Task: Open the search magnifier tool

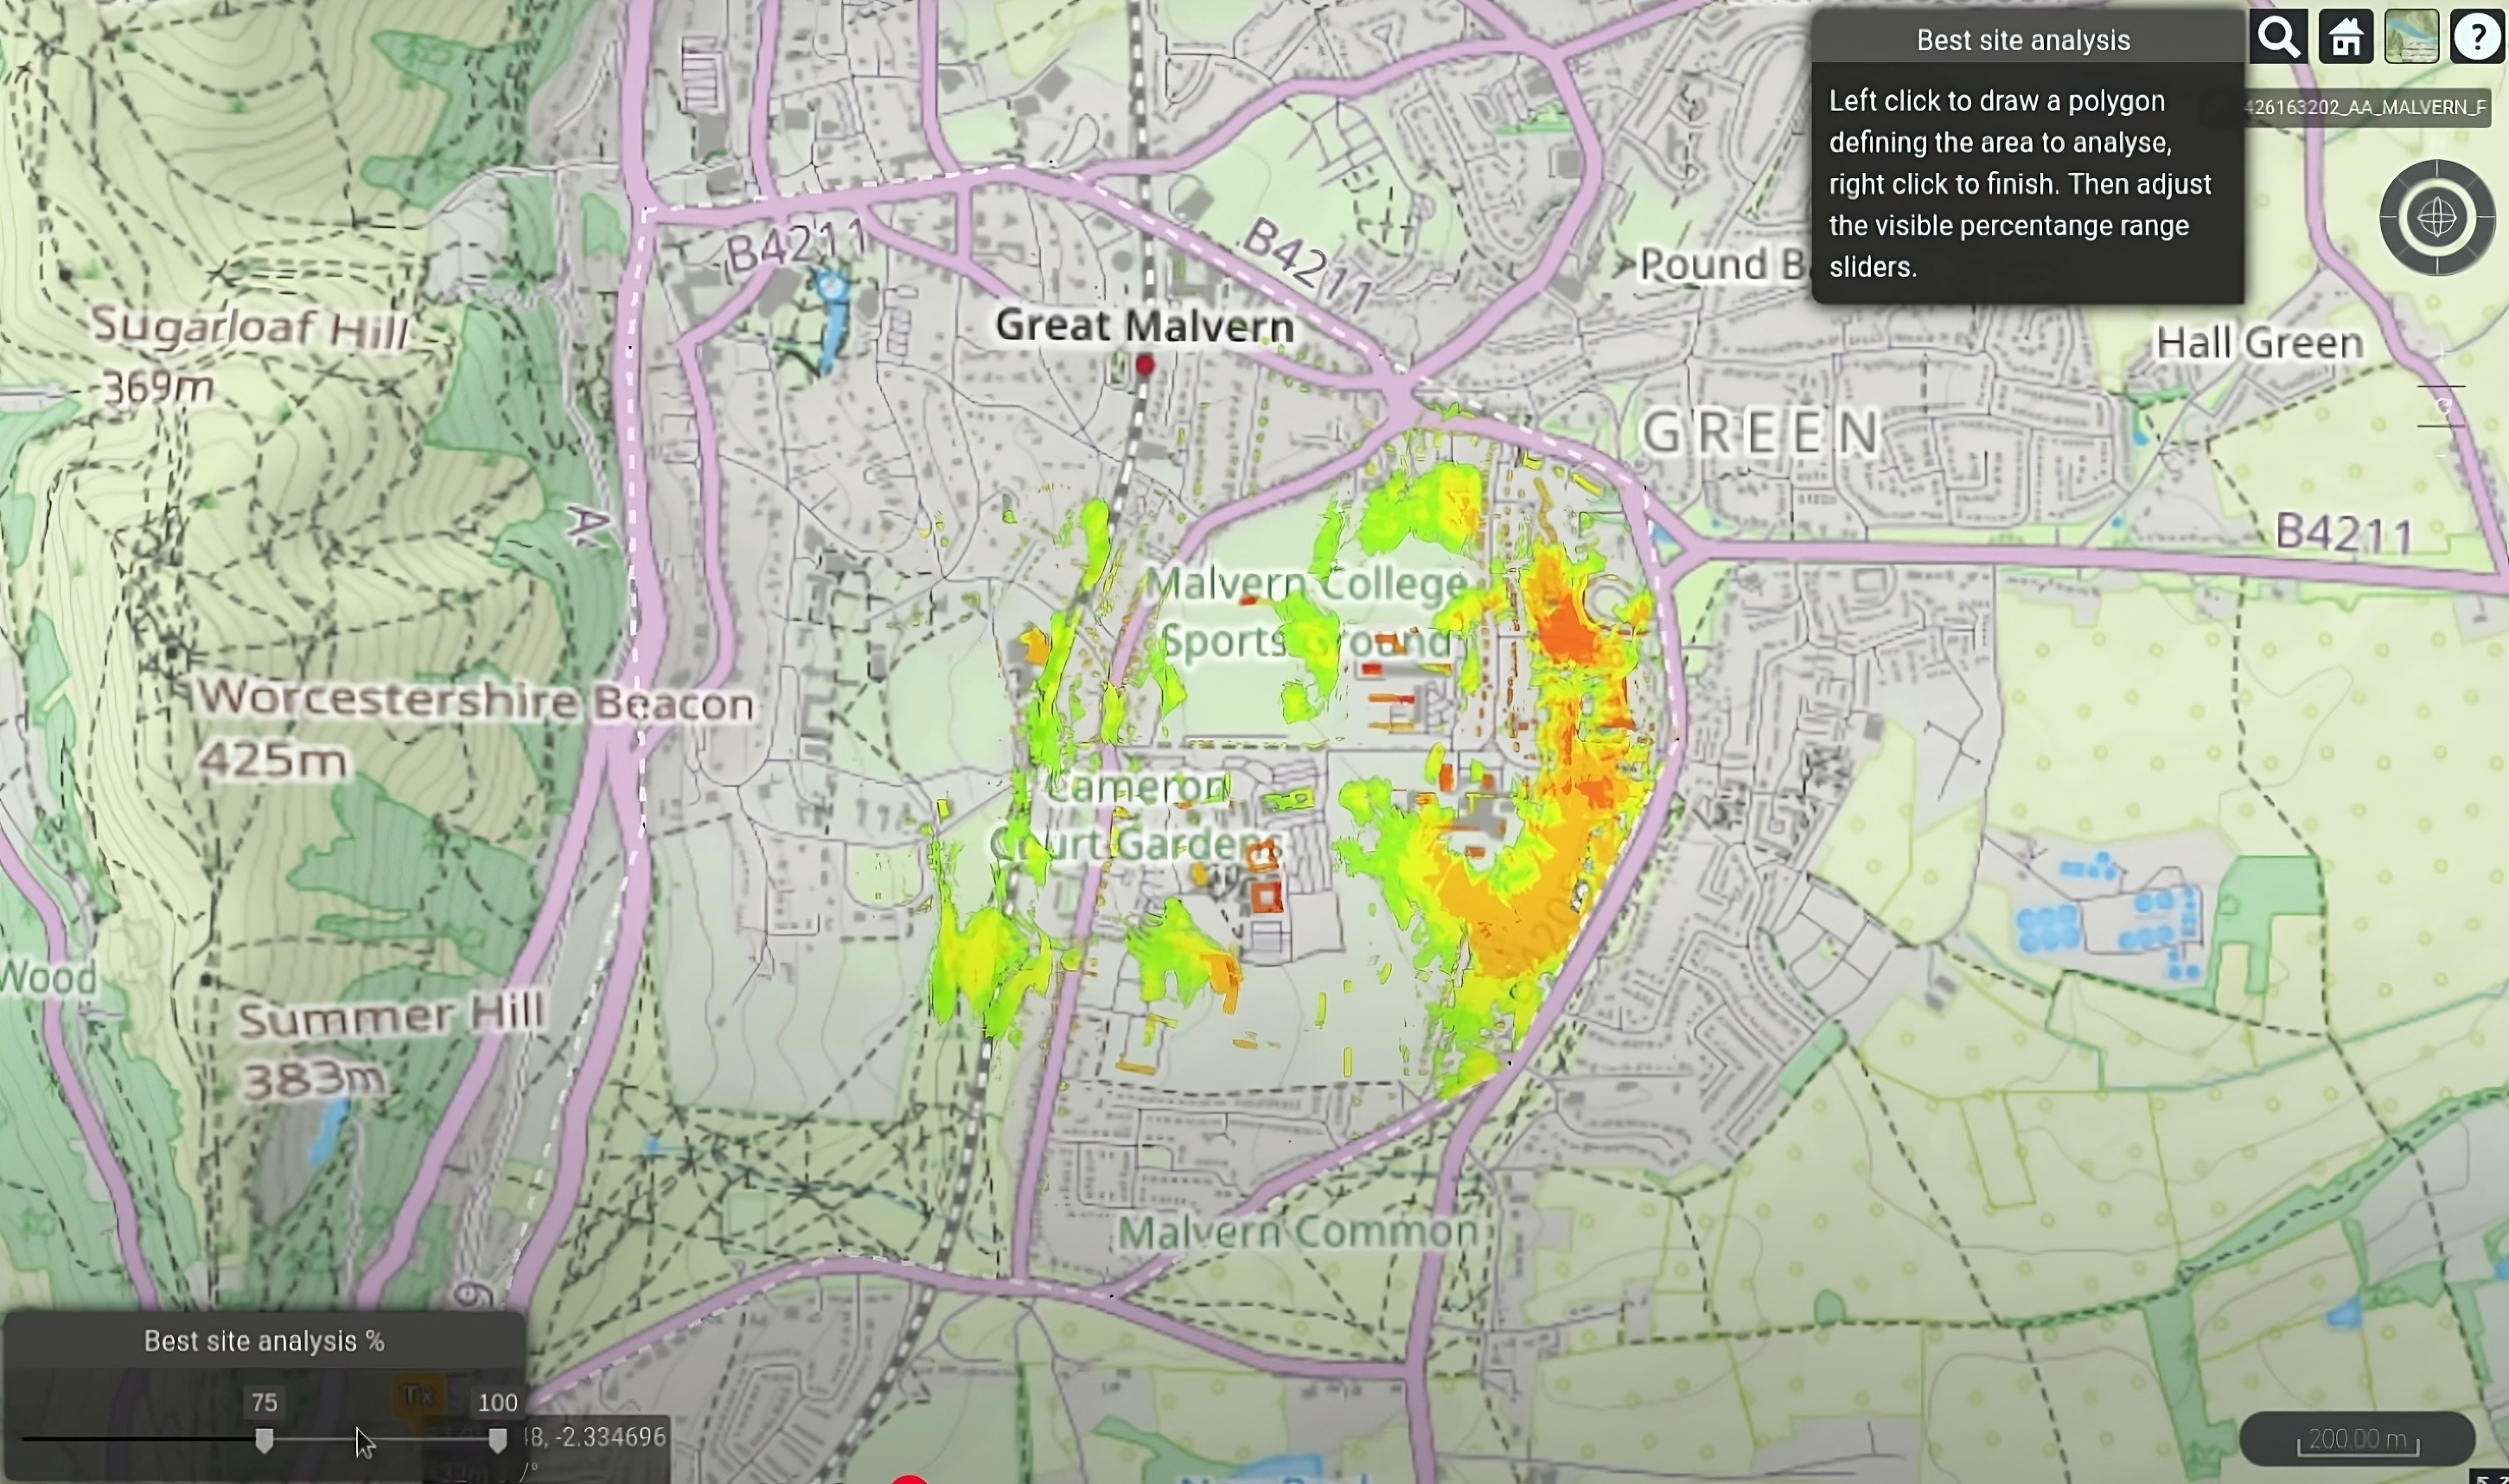Action: (x=2278, y=38)
